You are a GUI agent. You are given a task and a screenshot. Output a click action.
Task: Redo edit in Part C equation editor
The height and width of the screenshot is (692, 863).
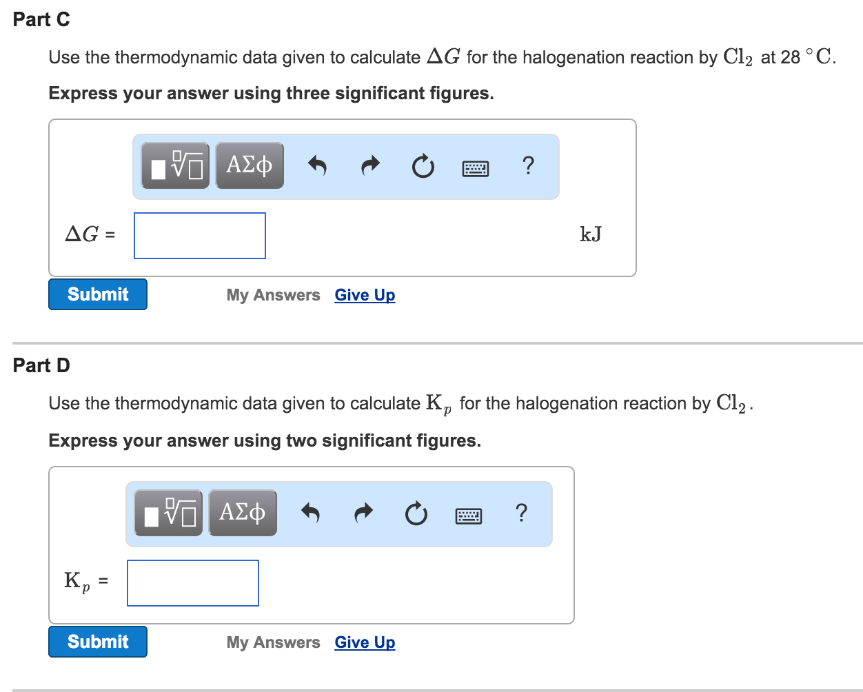coord(370,165)
